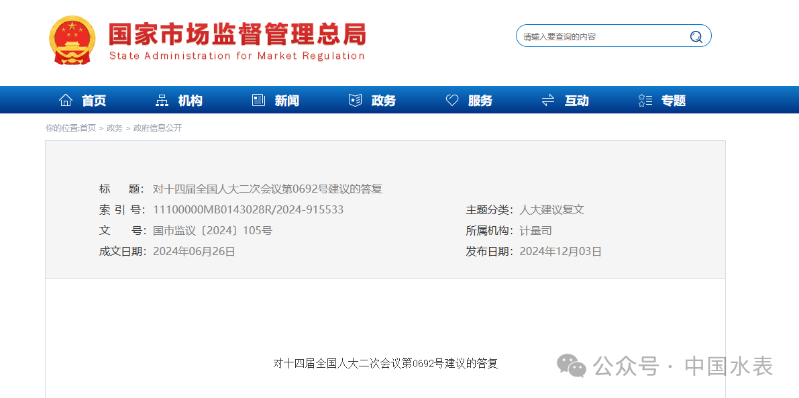Click the house icon in the navigation bar
Image resolution: width=799 pixels, height=398 pixels.
coord(66,101)
